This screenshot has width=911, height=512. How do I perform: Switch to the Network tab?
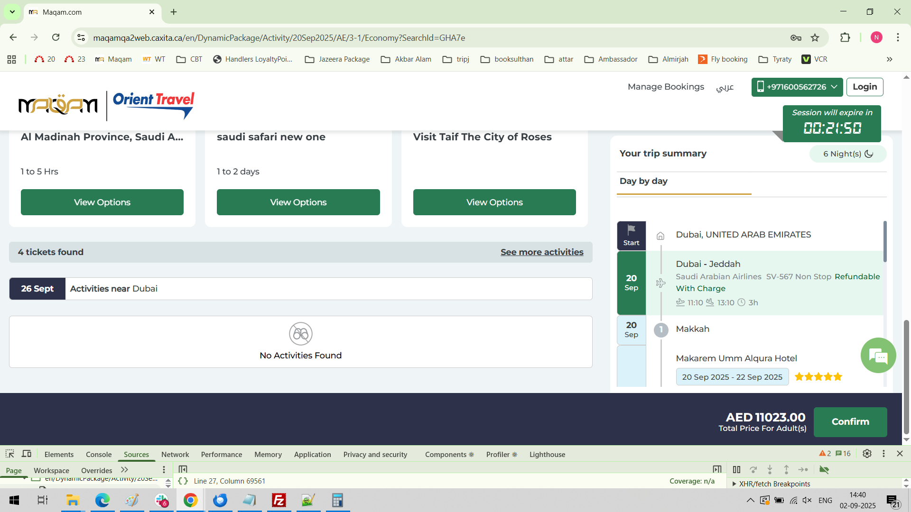click(175, 454)
